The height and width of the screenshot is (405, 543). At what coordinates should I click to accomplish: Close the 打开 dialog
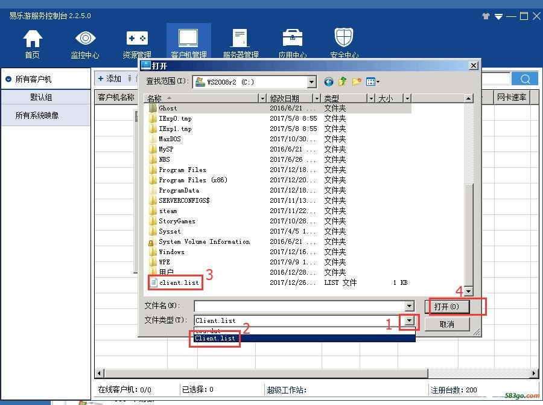pos(474,65)
